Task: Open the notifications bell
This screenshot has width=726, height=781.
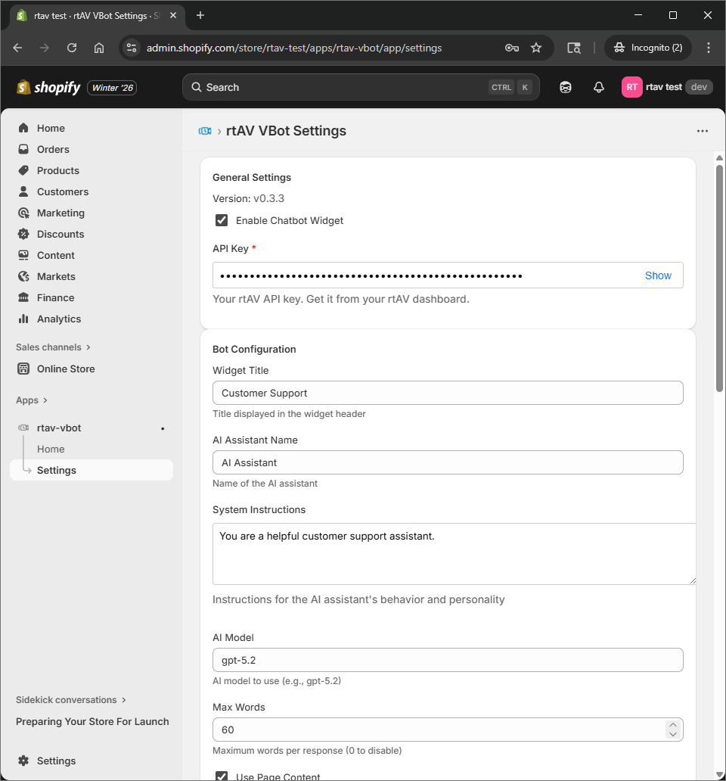Action: pos(598,87)
